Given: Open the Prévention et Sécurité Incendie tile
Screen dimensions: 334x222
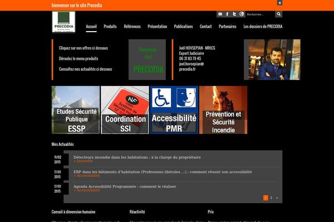Looking at the screenshot, I should click(x=223, y=110).
